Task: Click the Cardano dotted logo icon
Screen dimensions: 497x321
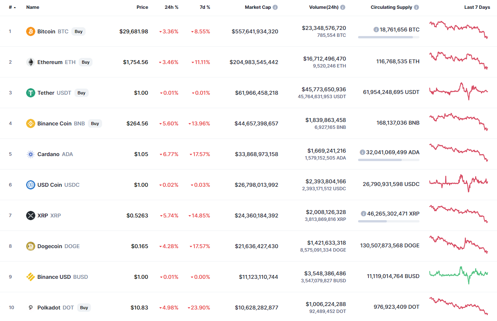Action: (x=30, y=154)
